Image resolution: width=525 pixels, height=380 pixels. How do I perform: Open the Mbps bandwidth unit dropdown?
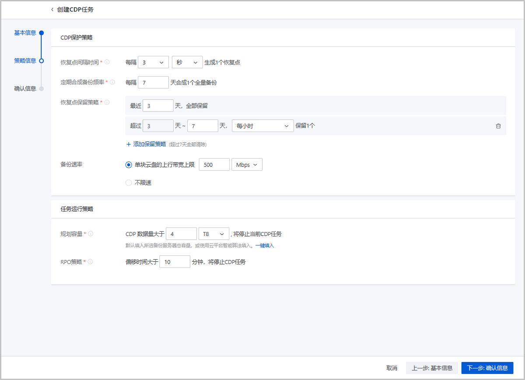click(x=247, y=164)
